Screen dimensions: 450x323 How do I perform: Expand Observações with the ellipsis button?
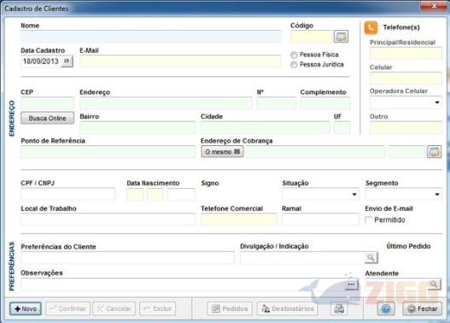point(351,285)
